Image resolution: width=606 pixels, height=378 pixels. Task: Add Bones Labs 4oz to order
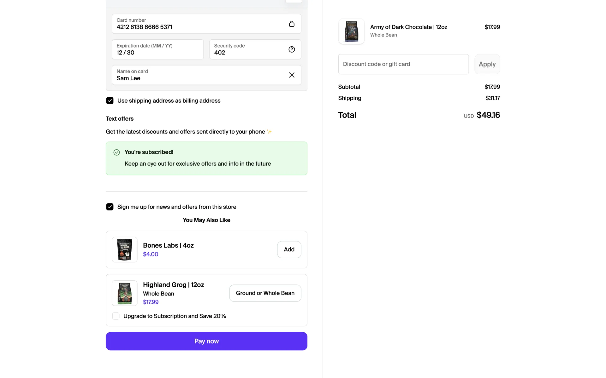289,249
